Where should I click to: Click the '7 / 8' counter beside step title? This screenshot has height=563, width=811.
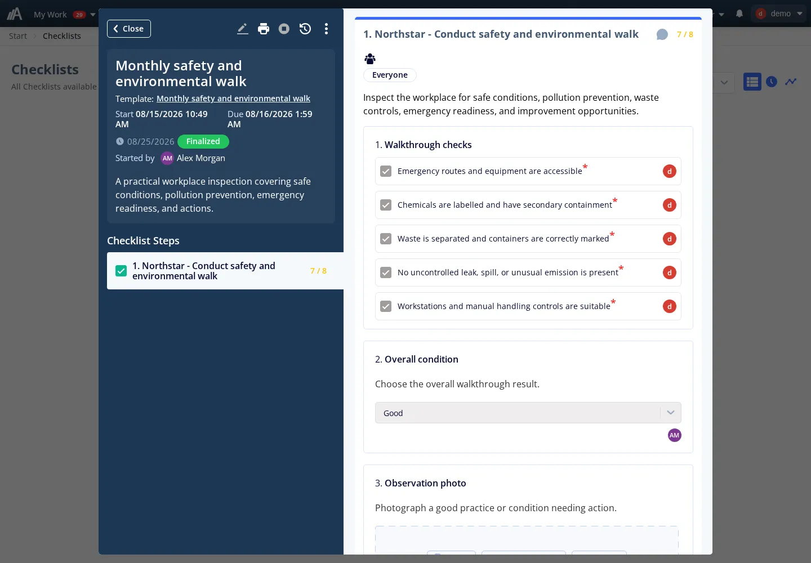(x=685, y=34)
